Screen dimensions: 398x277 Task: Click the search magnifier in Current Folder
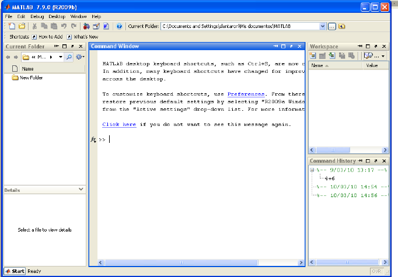(68, 57)
